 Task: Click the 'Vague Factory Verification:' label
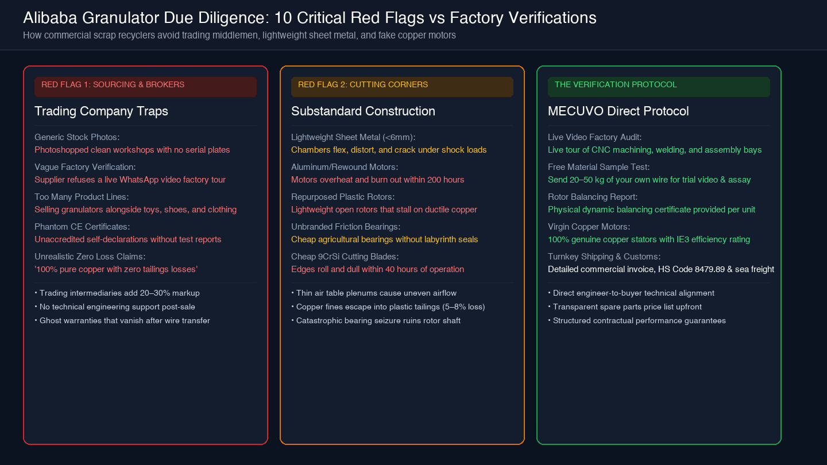click(85, 167)
